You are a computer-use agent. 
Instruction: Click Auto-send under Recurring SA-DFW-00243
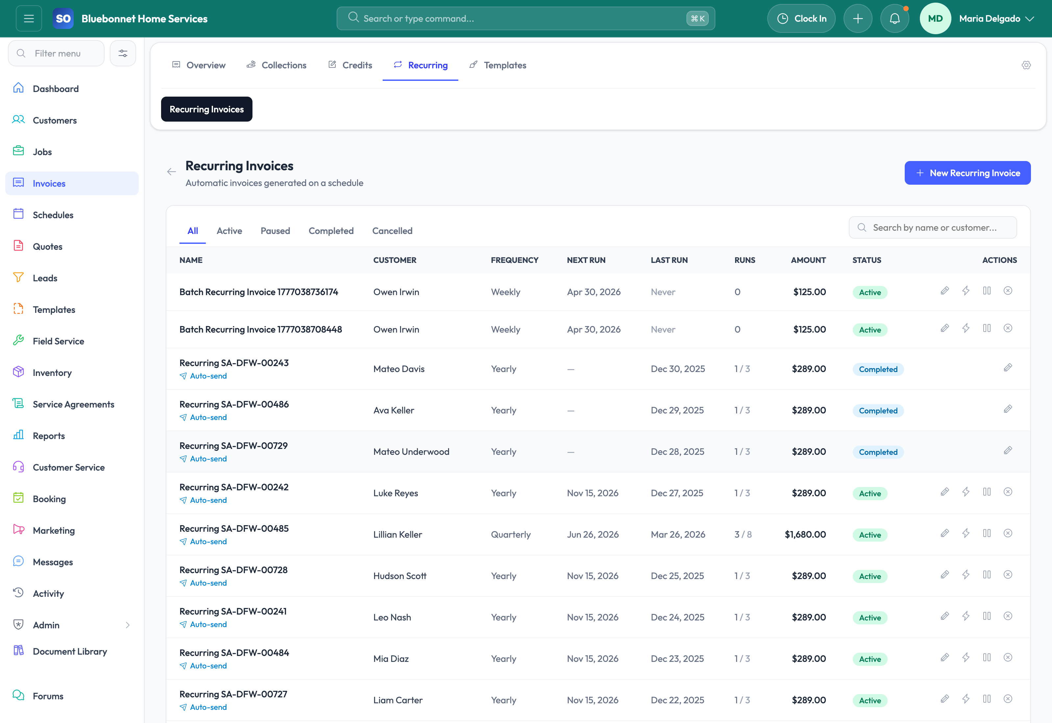(x=203, y=376)
